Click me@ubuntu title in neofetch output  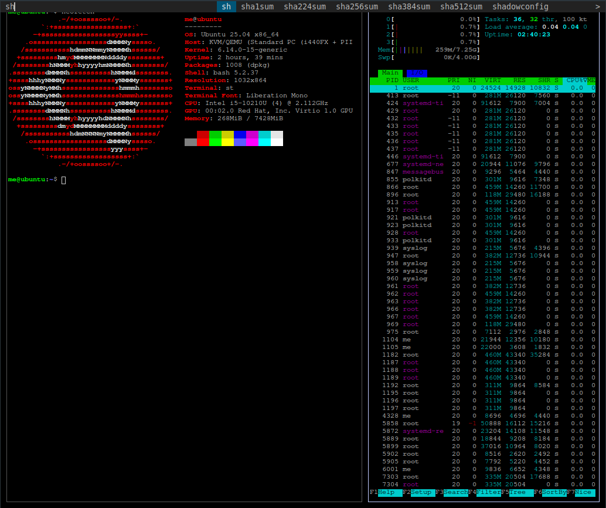(203, 19)
